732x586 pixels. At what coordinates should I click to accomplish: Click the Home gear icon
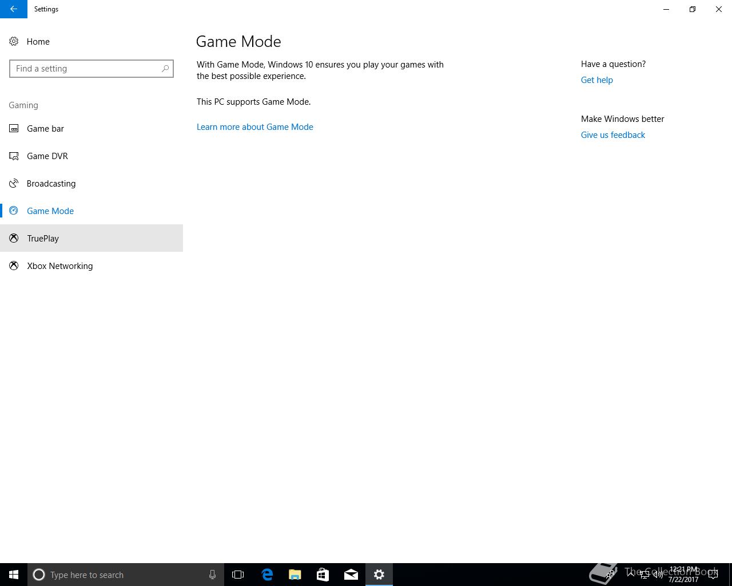pyautogui.click(x=14, y=41)
